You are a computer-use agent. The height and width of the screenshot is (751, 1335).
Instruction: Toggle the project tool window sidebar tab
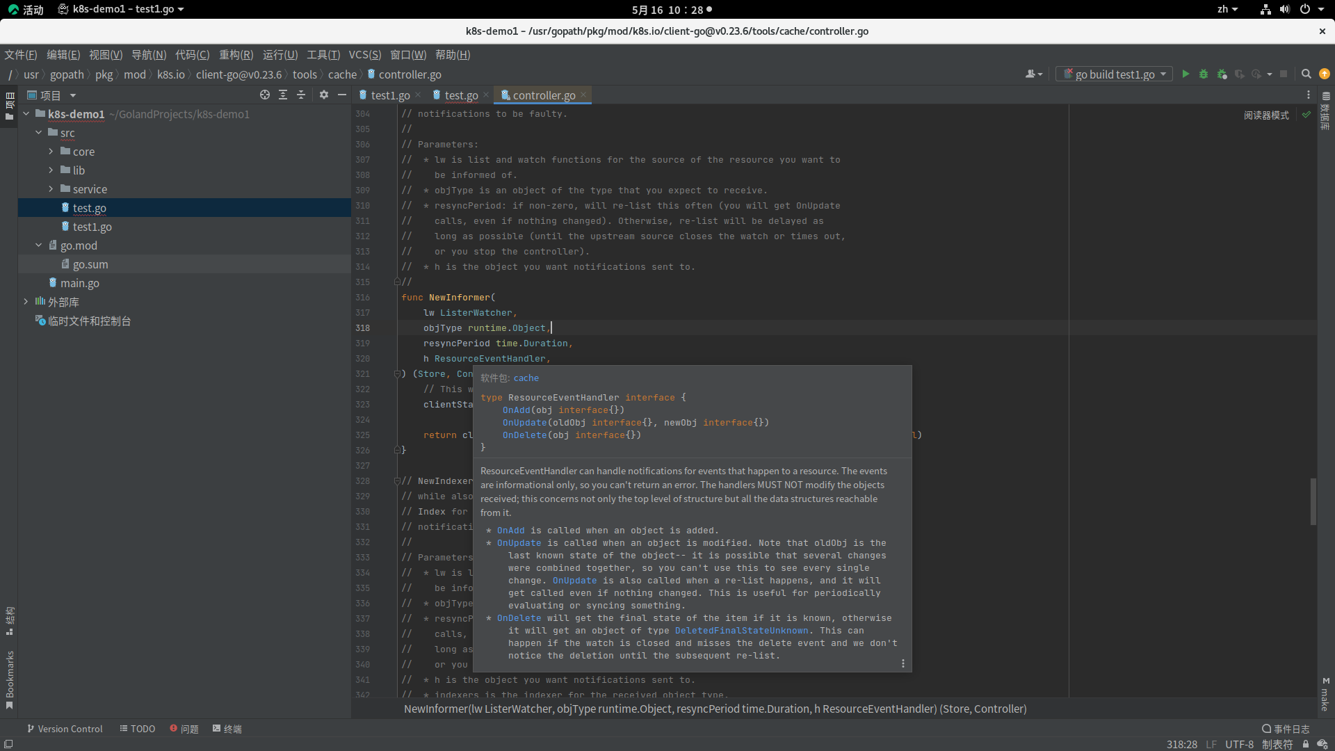[x=10, y=106]
